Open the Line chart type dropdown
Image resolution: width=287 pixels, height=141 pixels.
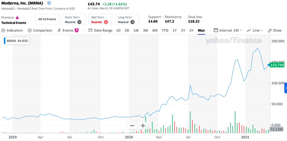point(254,30)
